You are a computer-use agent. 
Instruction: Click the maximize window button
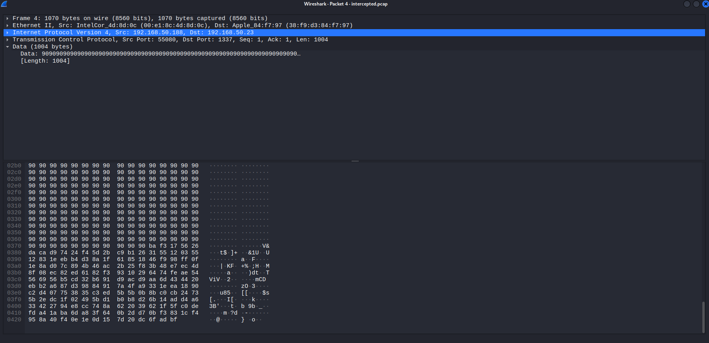pos(696,4)
